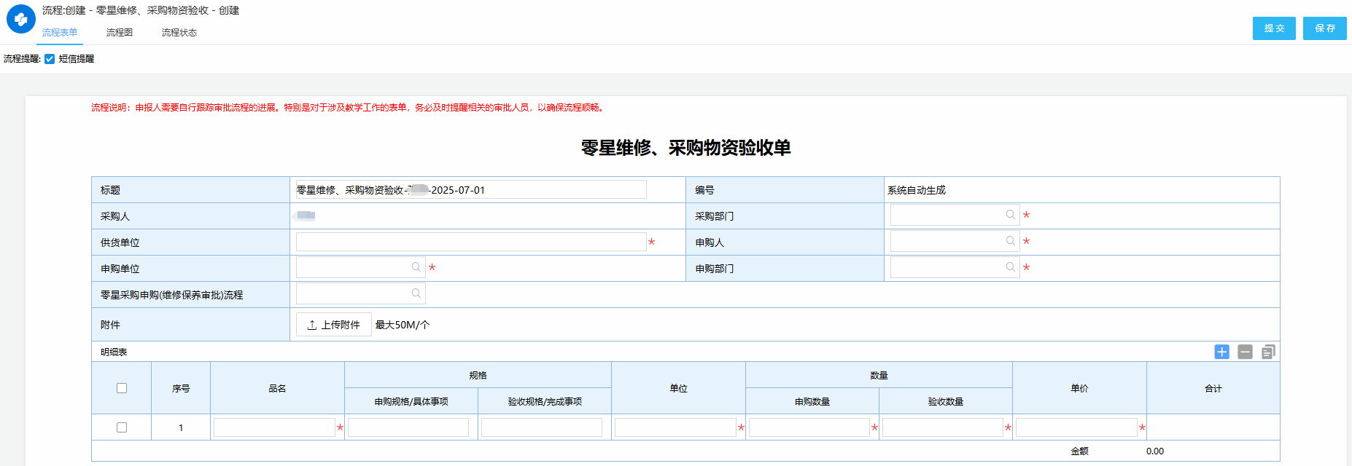Click the delete row minus icon

1245,352
